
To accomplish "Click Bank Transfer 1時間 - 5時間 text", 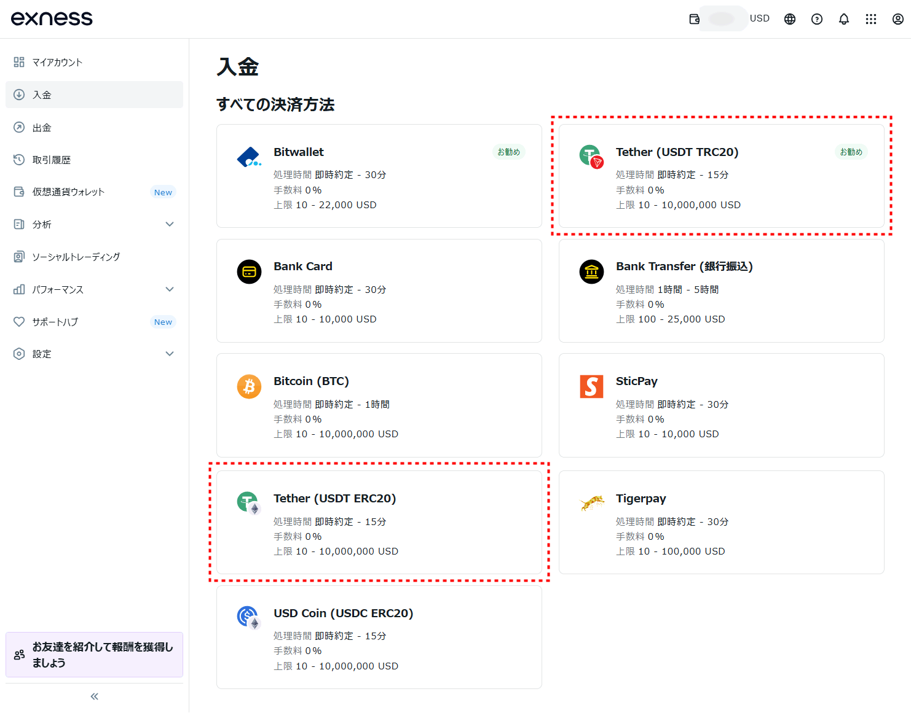I will coord(688,289).
